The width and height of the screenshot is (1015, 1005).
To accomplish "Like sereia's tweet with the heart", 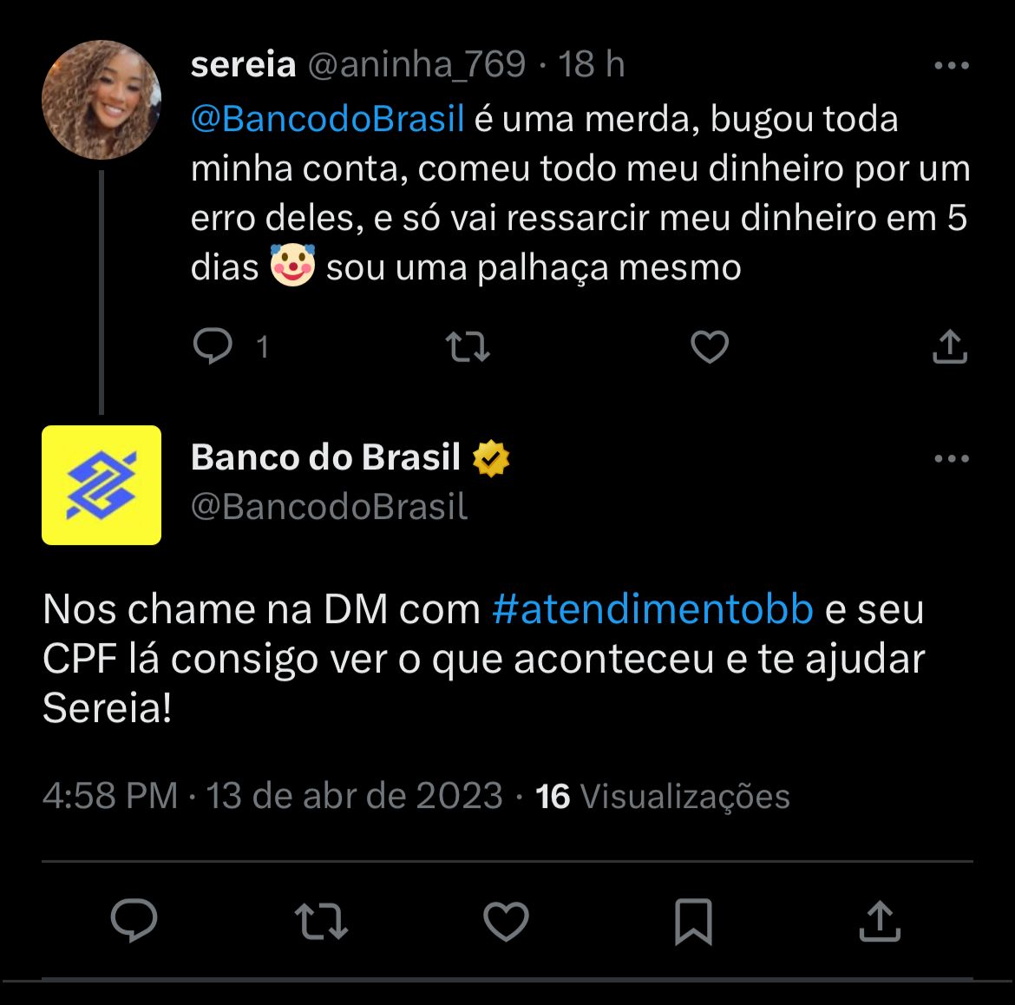I will point(709,347).
